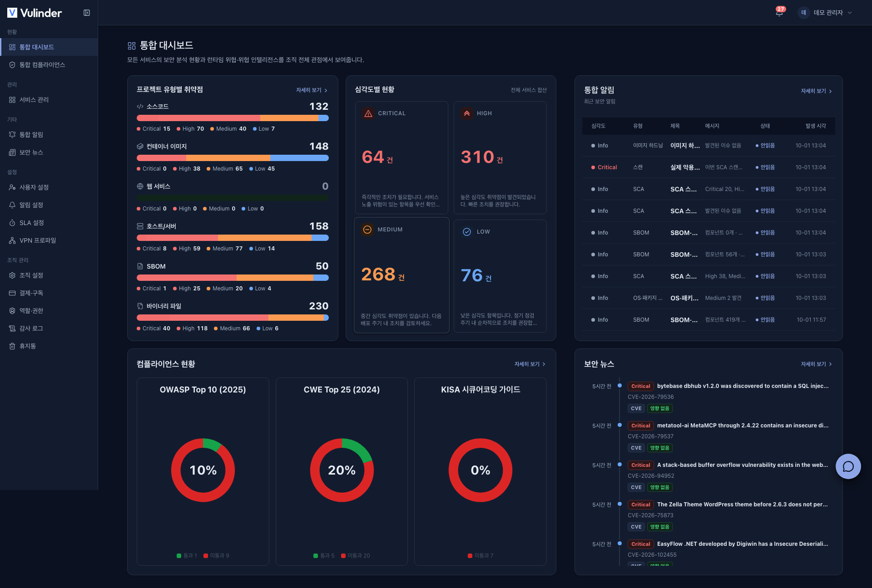
Task: Click the 감사 로그 icon in sidebar
Action: tap(12, 328)
